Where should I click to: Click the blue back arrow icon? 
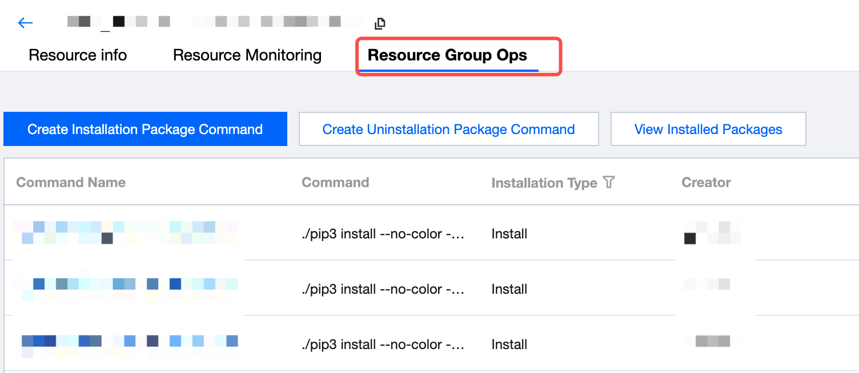[26, 23]
